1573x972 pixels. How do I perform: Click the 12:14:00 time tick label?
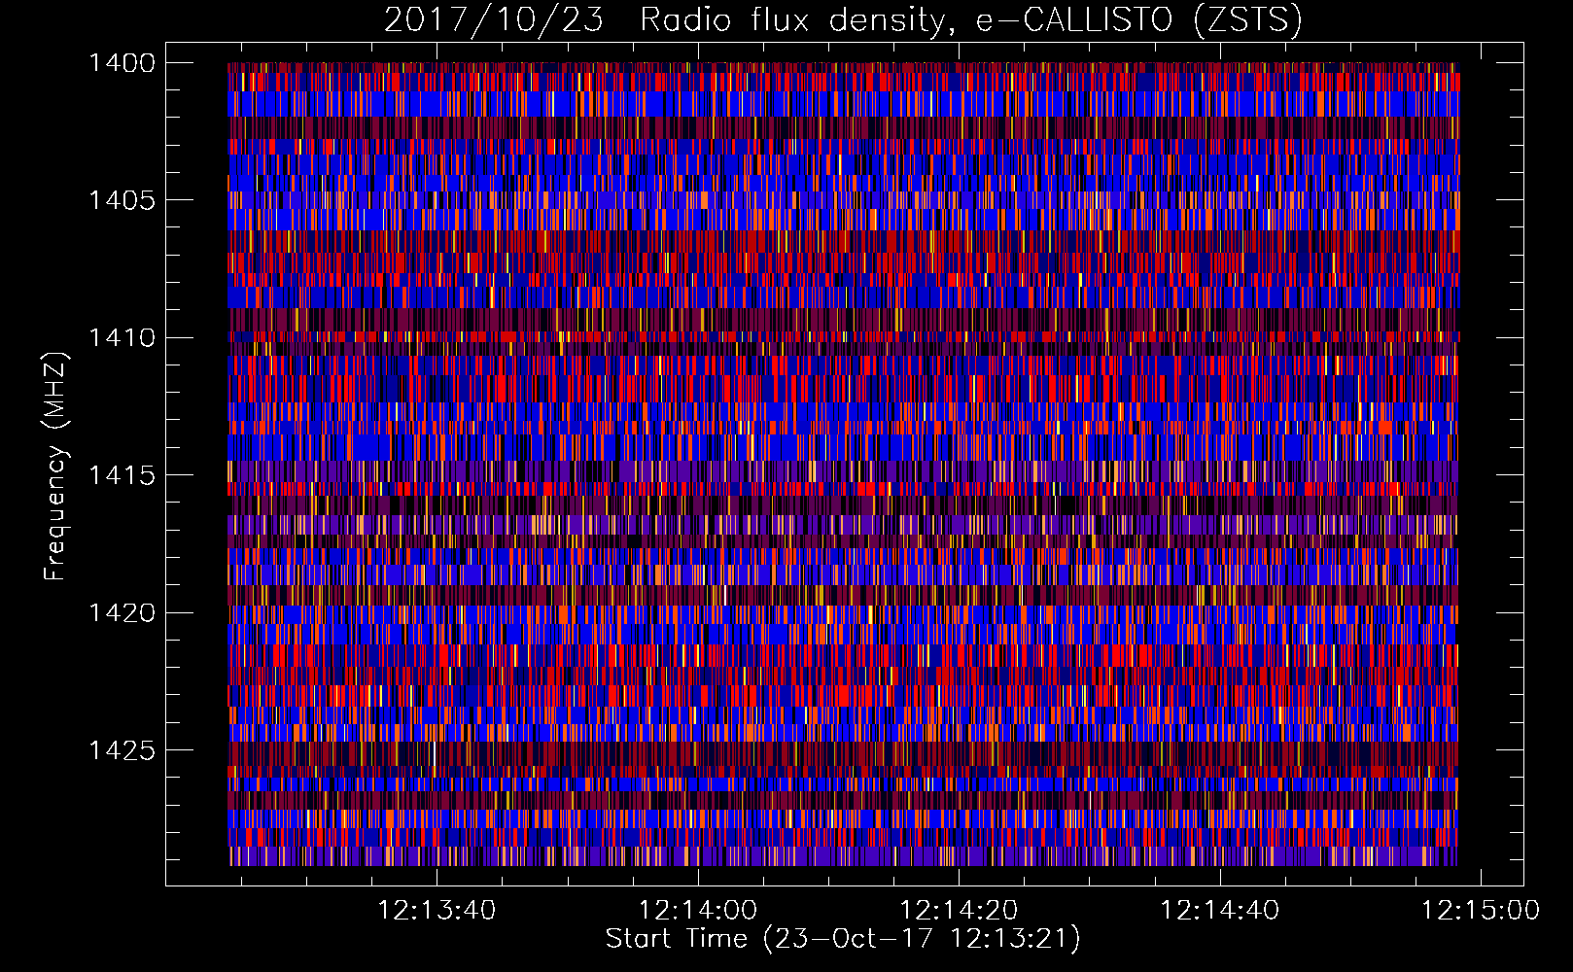click(x=698, y=911)
